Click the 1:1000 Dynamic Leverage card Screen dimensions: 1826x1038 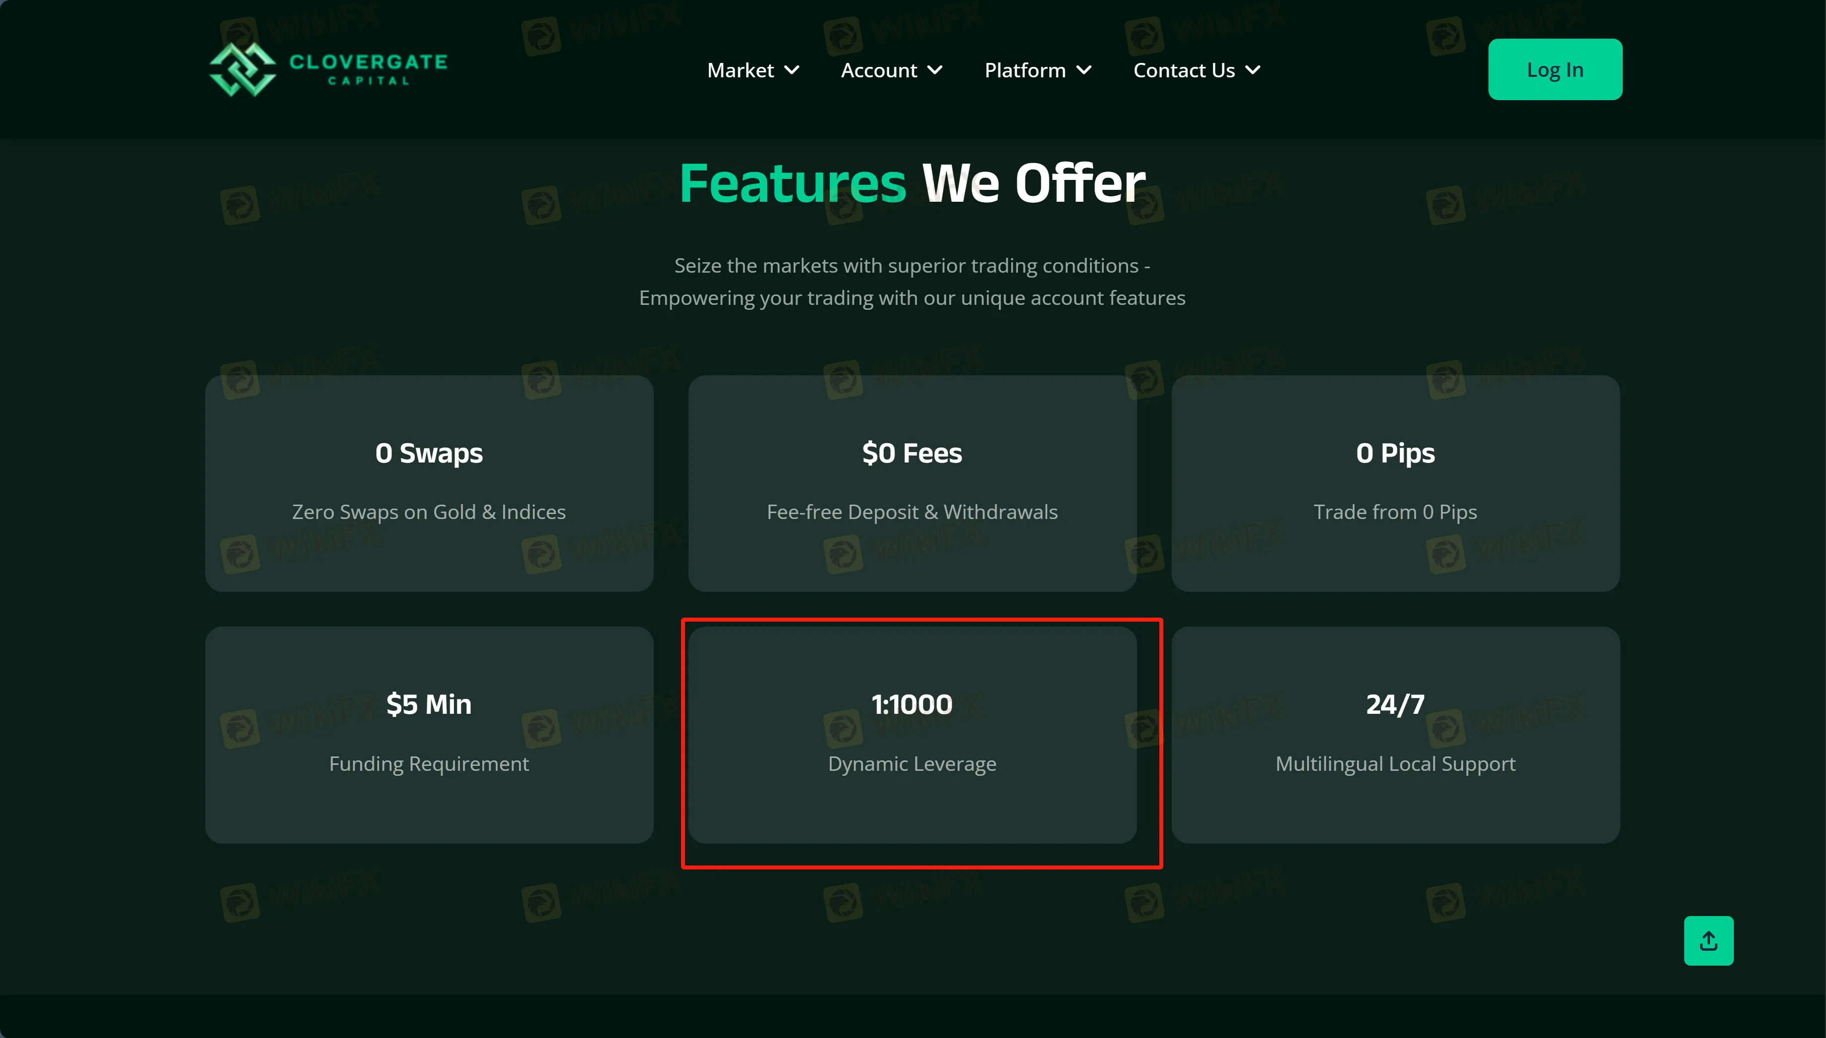point(912,734)
